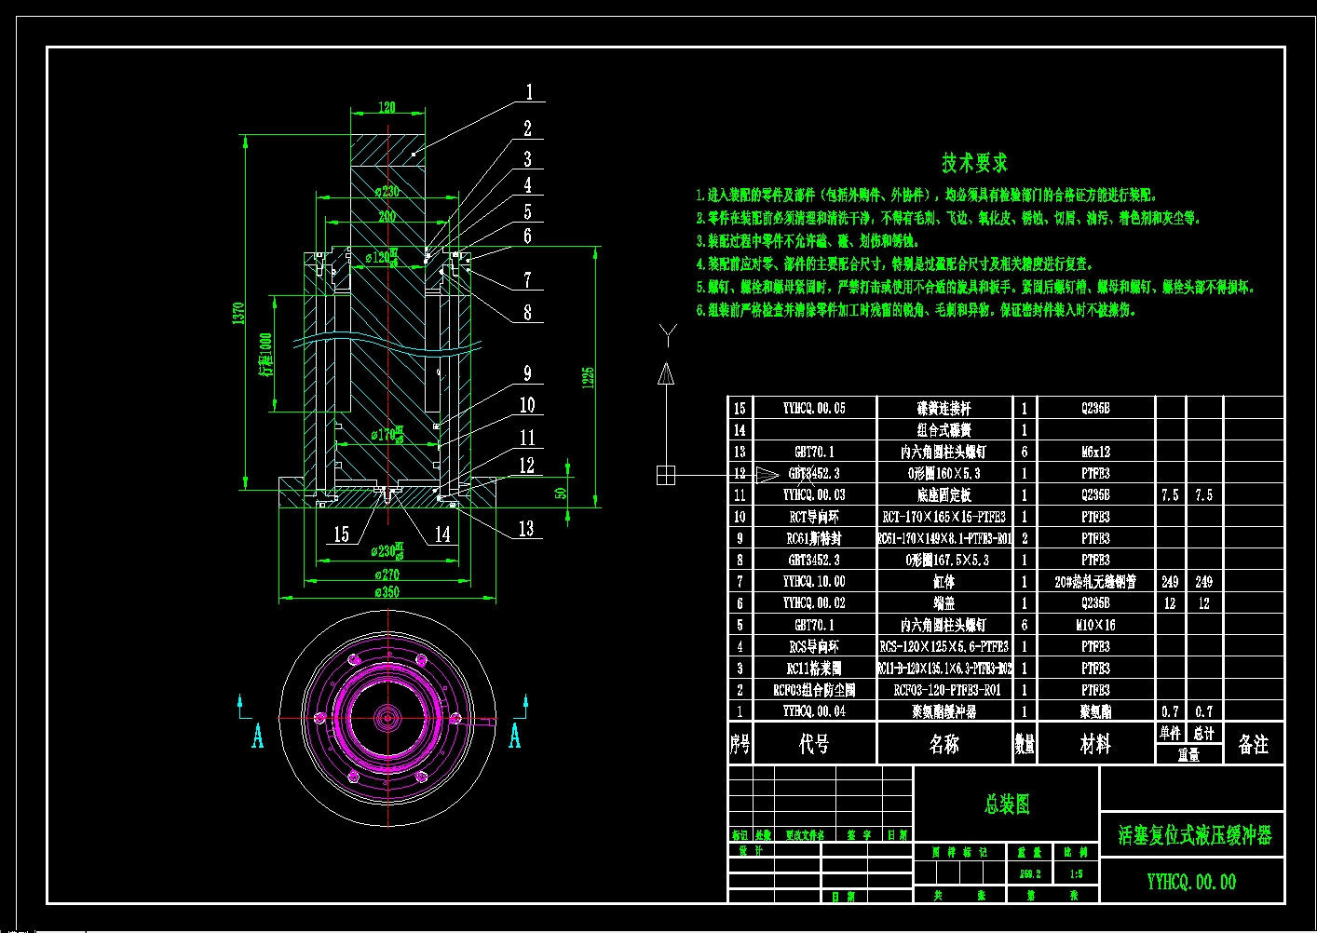Click the 材料 column header
This screenshot has height=933, width=1317.
1095,744
